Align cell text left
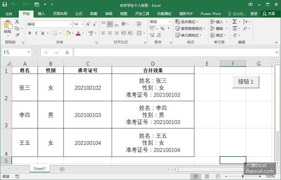This screenshot has height=180, width=281. pyautogui.click(x=103, y=33)
